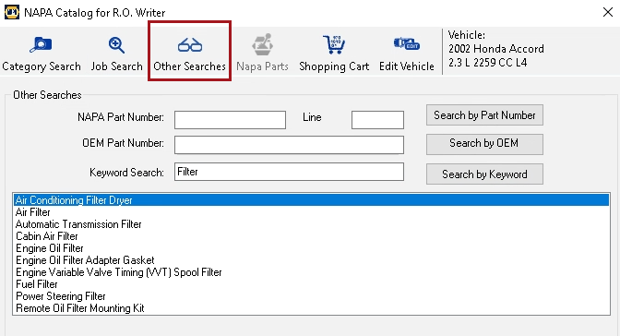
Task: Close the NAPA Catalog window
Action: [x=608, y=12]
